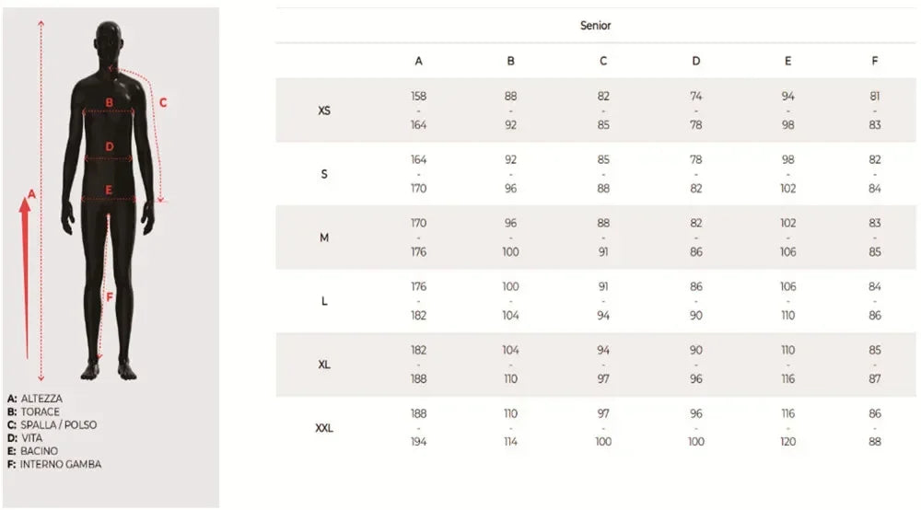
Task: Click the red D waist label on mannequin
Action: (x=110, y=146)
